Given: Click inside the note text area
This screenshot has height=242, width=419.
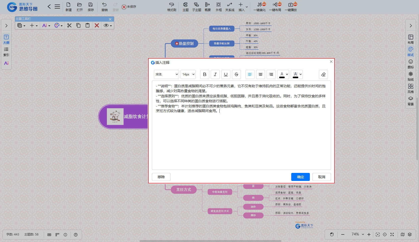Looking at the screenshot, I should (x=241, y=141).
